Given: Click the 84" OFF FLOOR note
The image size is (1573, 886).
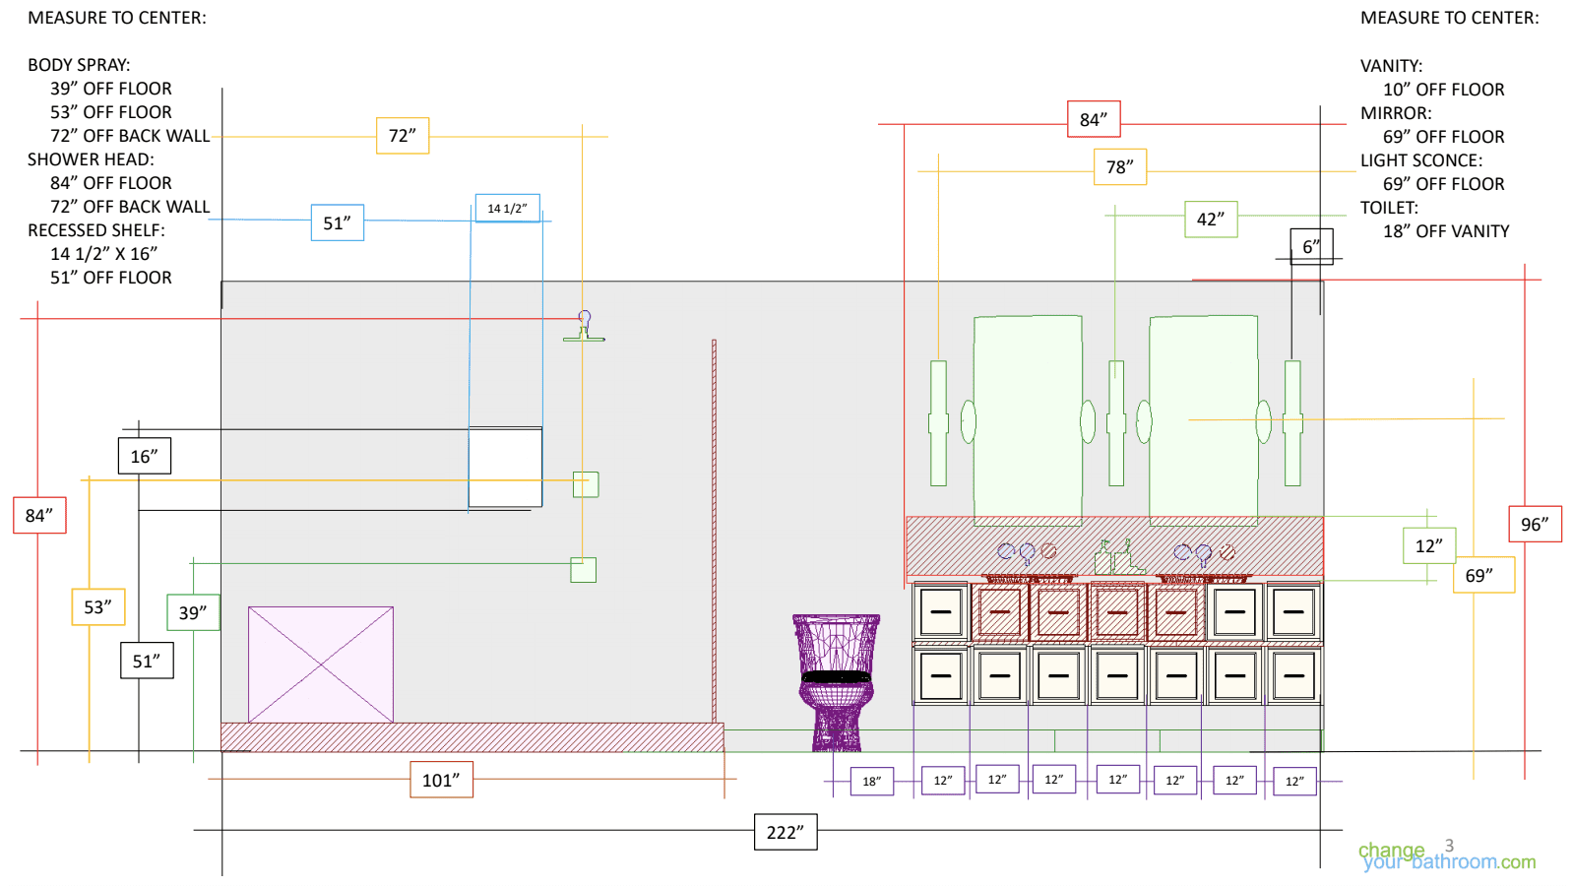Looking at the screenshot, I should [x=111, y=183].
